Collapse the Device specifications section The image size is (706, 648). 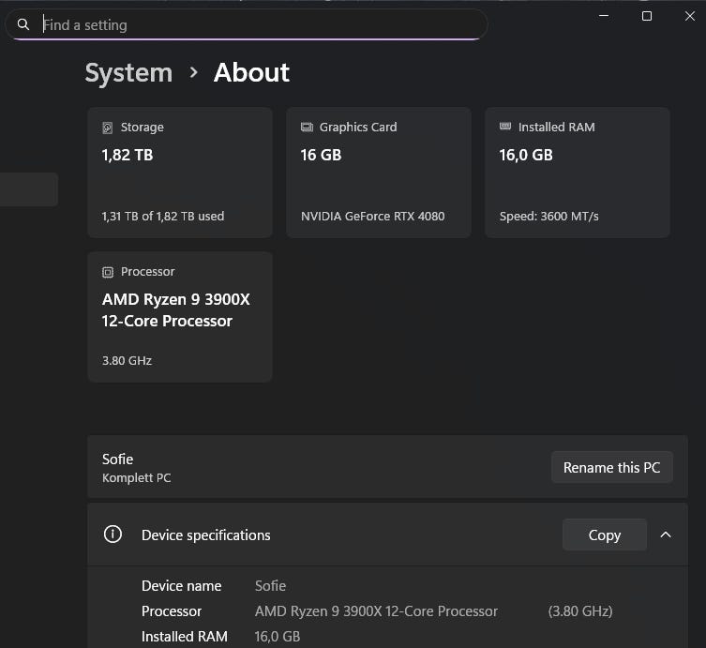point(666,535)
